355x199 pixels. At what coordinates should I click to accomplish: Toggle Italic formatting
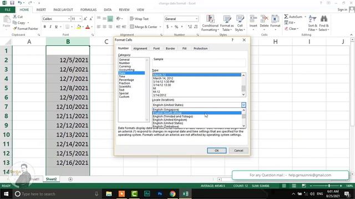(50, 27)
